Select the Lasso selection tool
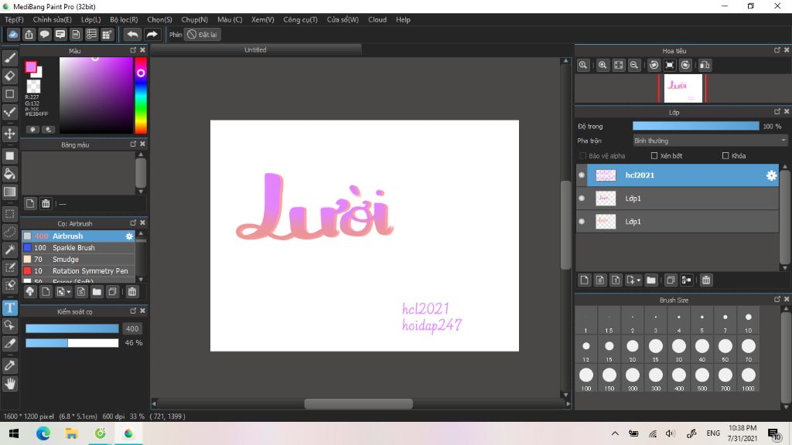 point(9,232)
